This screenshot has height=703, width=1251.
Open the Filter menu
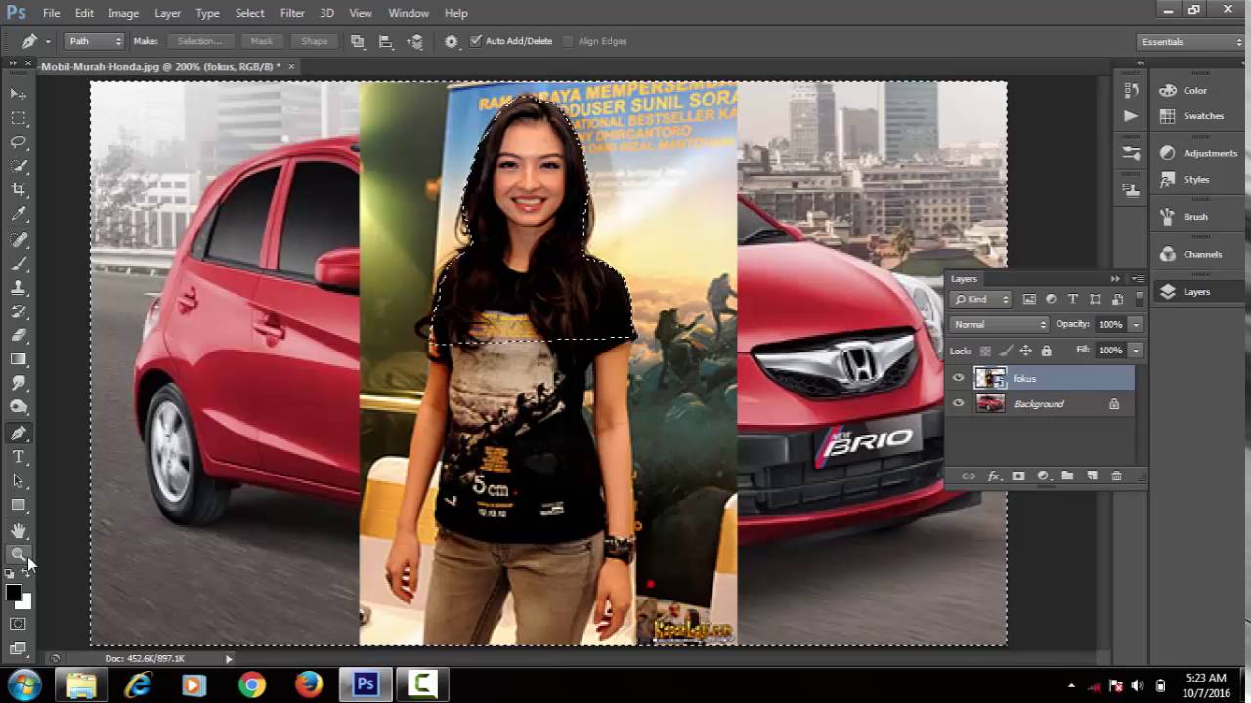[x=292, y=13]
